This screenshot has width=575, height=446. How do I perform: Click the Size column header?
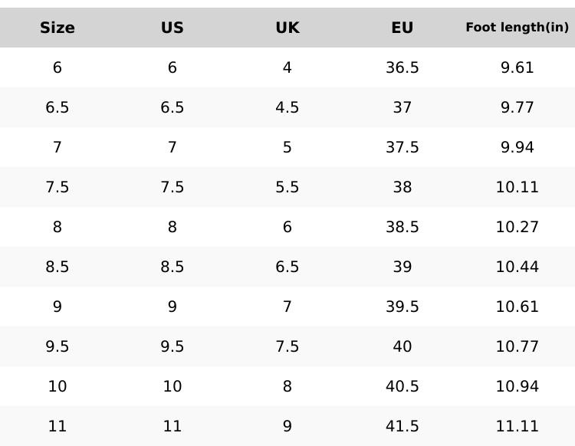[58, 28]
